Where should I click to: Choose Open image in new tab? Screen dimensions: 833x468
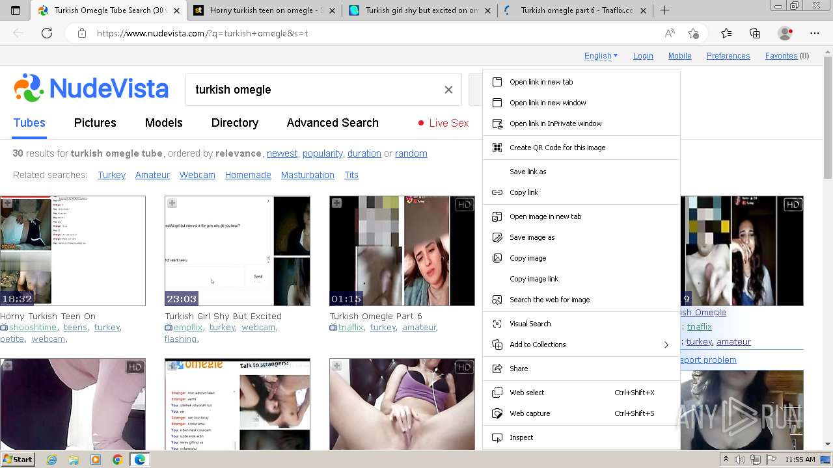tap(581, 216)
